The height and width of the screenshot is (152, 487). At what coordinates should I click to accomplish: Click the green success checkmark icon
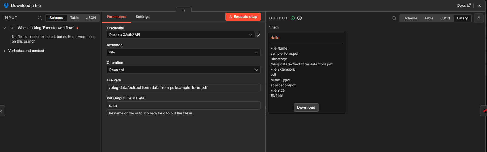[x=293, y=18]
